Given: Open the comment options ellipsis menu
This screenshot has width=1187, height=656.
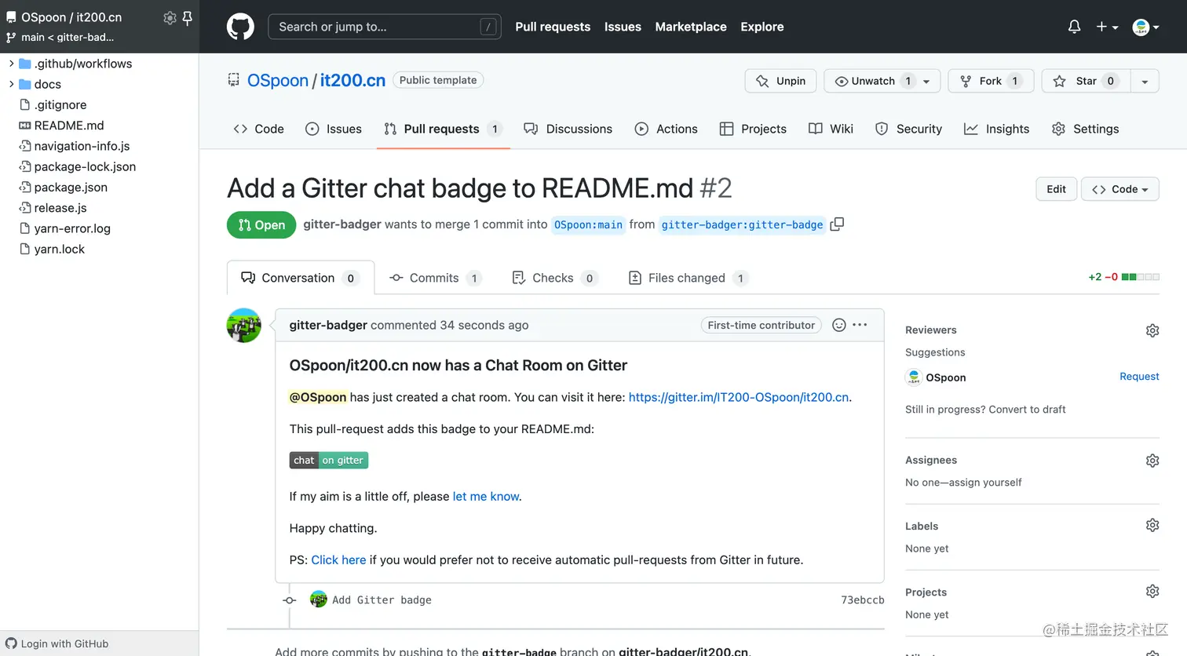Looking at the screenshot, I should [860, 325].
